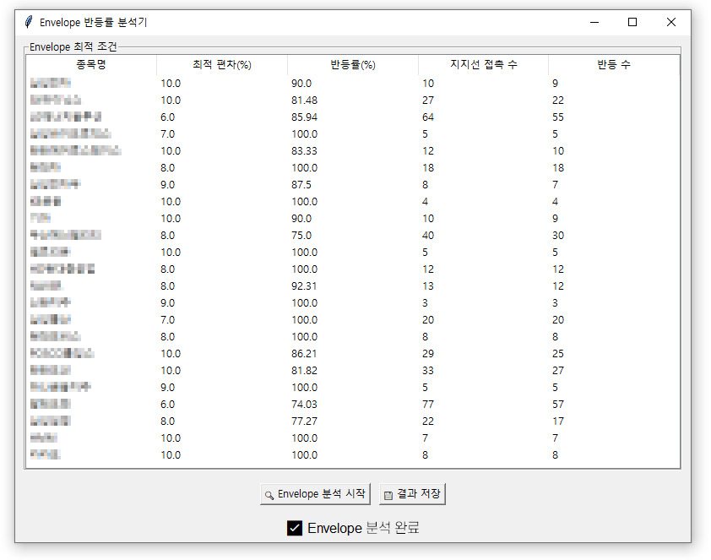Click the contact count cell 64
This screenshot has width=711, height=560.
[428, 117]
